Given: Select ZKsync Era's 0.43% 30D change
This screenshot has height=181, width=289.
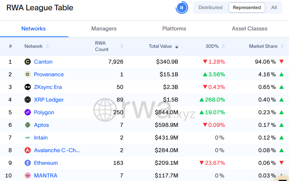Looking at the screenshot, I should click(214, 87).
